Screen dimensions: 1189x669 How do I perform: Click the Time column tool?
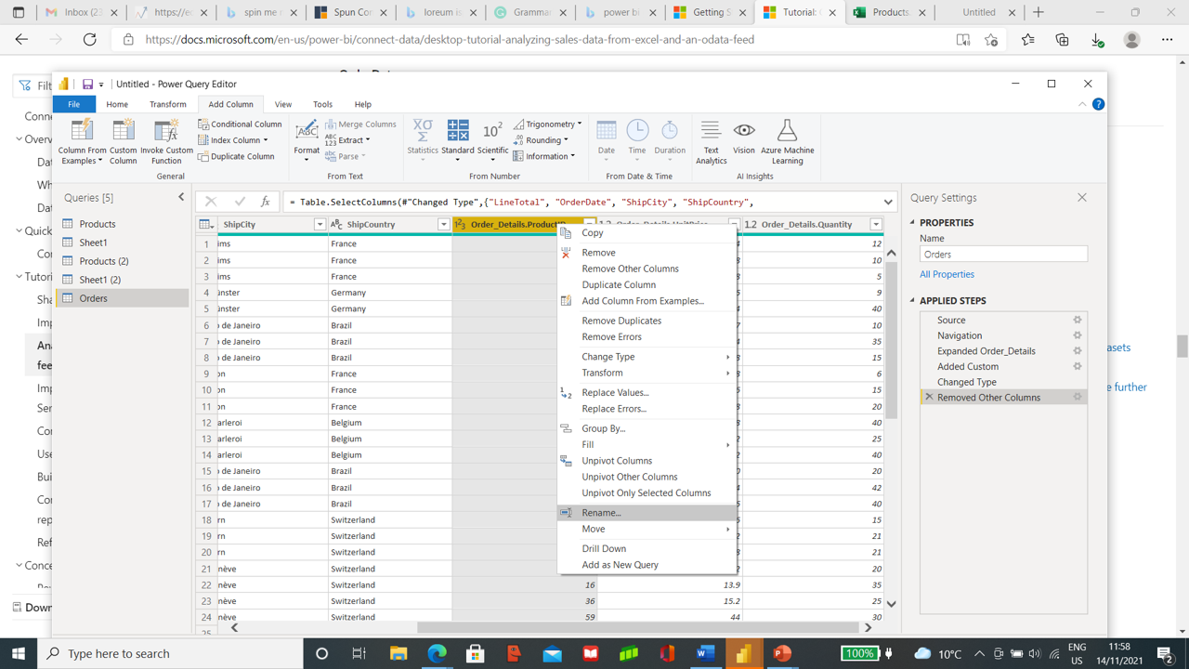[637, 139]
